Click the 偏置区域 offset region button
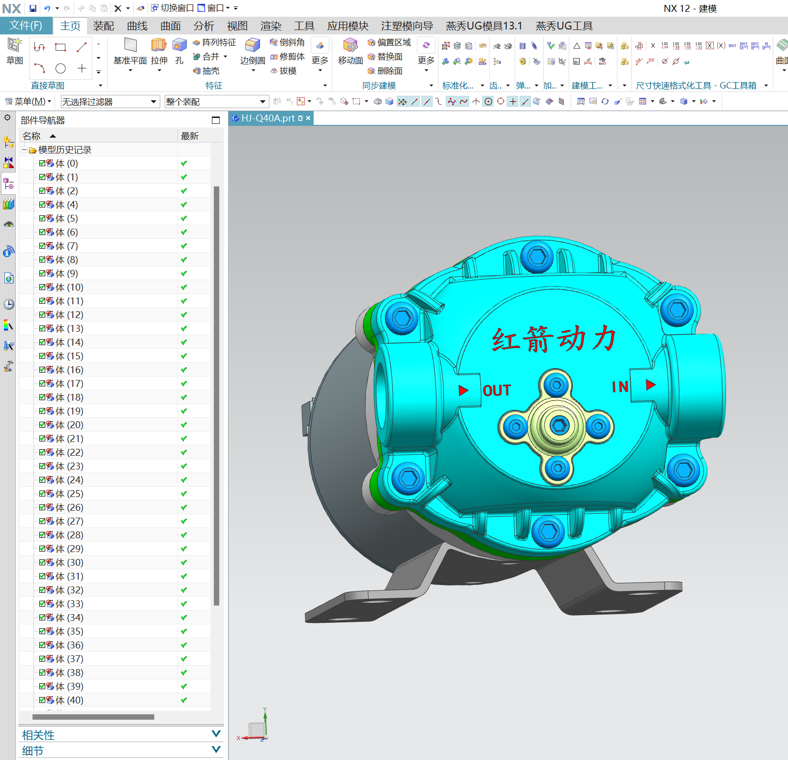This screenshot has height=760, width=788. click(389, 42)
